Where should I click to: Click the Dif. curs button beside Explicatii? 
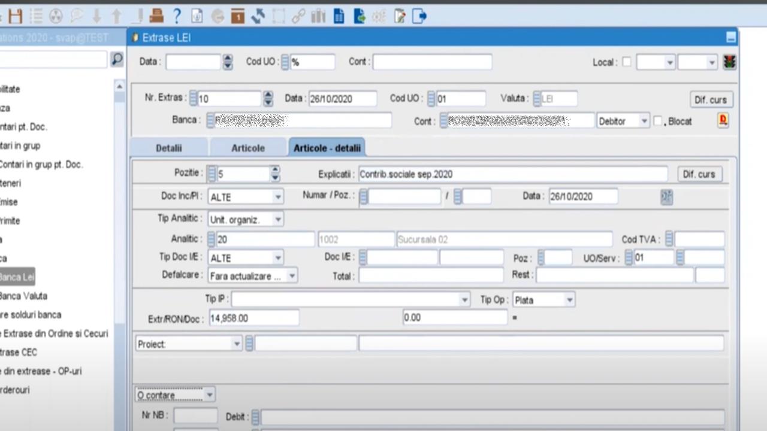[699, 174]
